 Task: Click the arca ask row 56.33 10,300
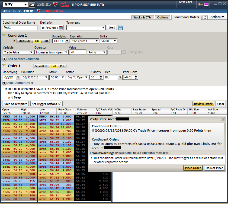coord(56,124)
